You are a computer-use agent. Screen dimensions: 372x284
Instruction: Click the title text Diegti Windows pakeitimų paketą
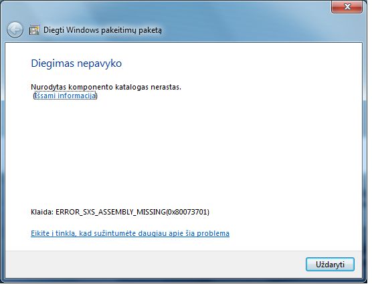click(x=102, y=30)
